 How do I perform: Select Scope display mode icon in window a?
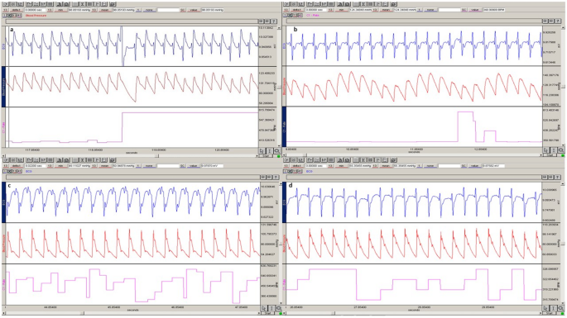point(13,4)
